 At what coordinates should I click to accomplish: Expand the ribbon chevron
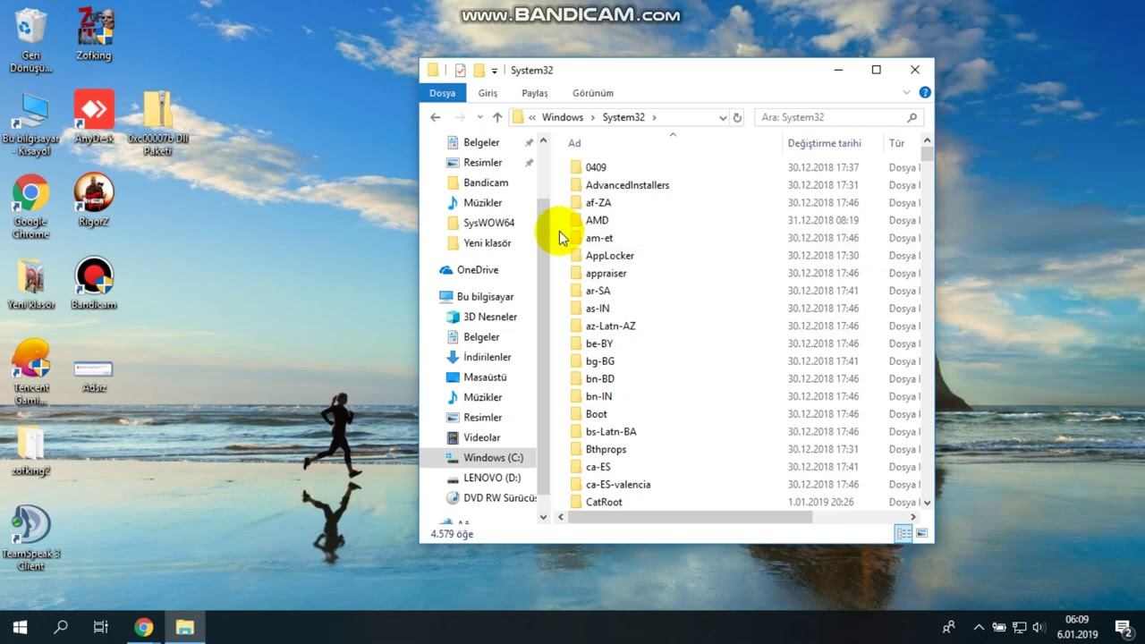pos(906,92)
